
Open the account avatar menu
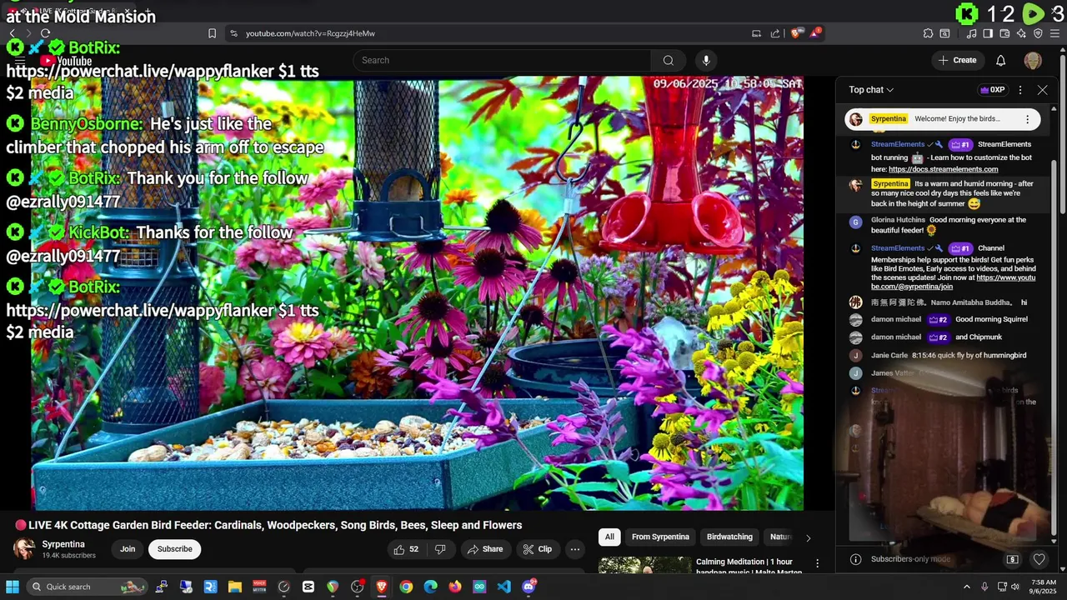click(x=1033, y=60)
